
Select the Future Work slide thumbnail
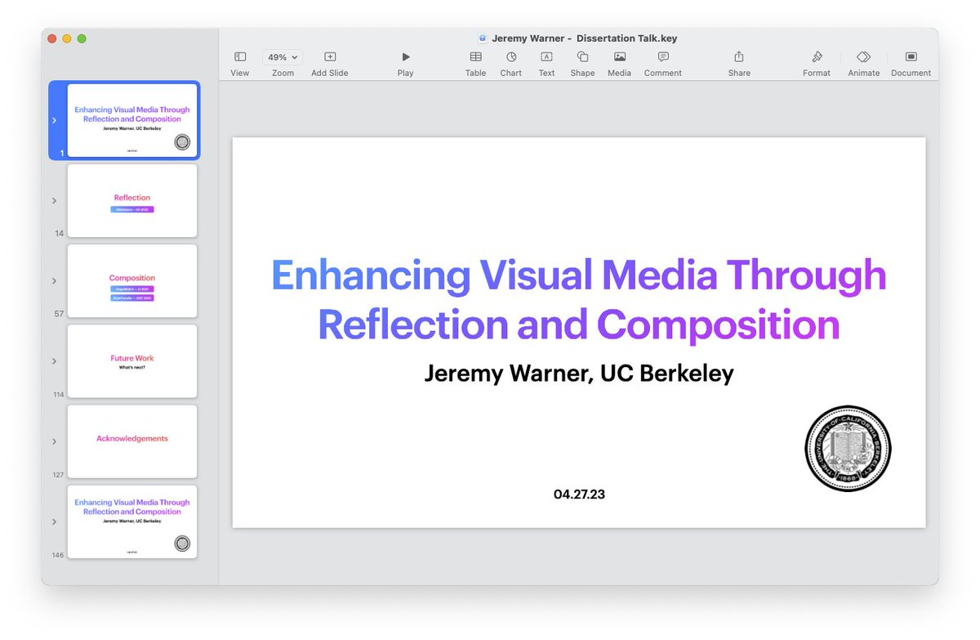[x=132, y=360]
